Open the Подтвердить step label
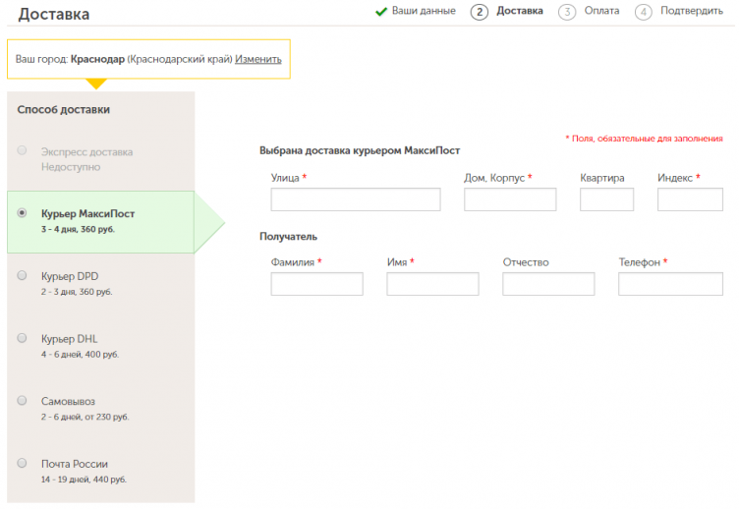The width and height of the screenshot is (739, 509). coord(692,12)
